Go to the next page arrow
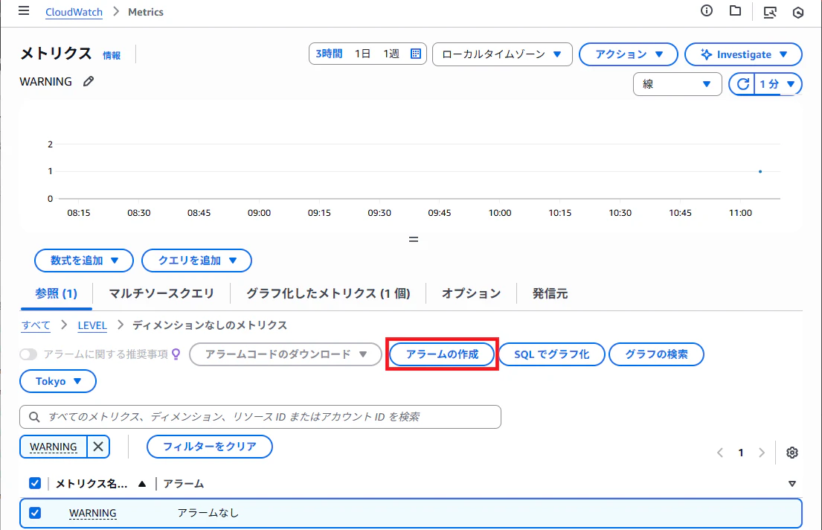This screenshot has width=822, height=530. [762, 453]
